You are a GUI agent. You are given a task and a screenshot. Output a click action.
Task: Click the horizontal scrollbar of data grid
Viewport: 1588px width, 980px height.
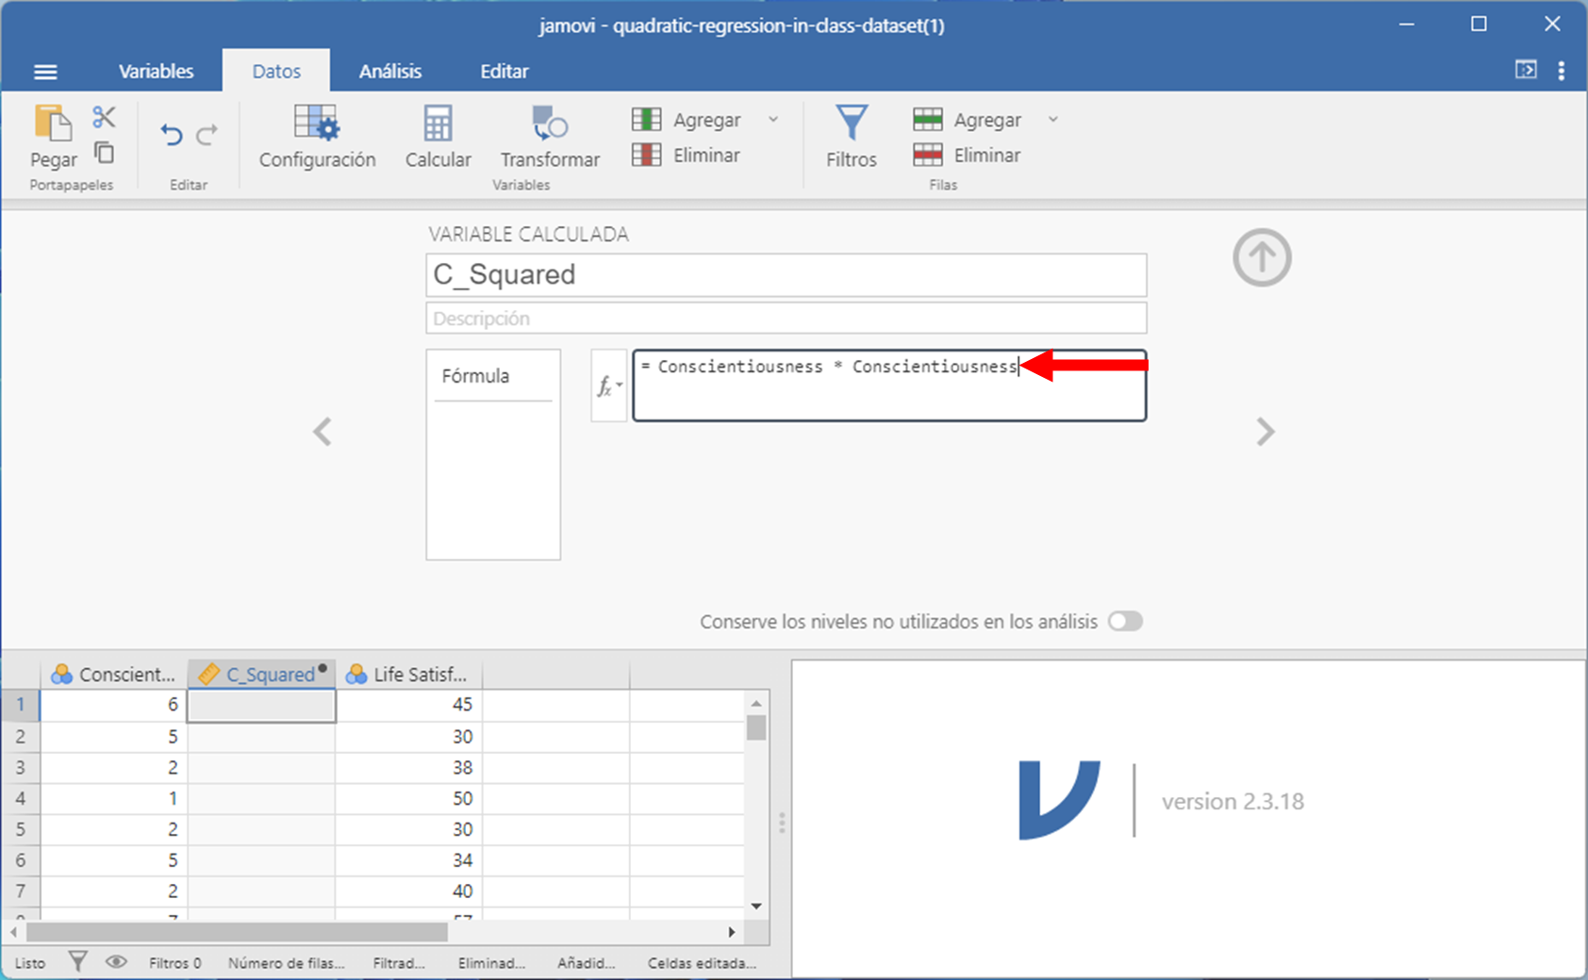pyautogui.click(x=236, y=932)
